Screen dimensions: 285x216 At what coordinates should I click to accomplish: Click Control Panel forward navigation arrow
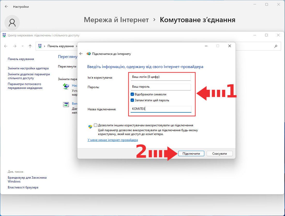coord(15,46)
